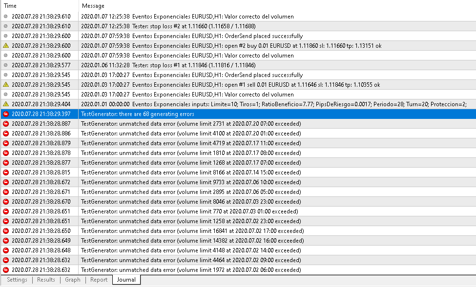Image resolution: width=476 pixels, height=287 pixels.
Task: Sort by the Time column header
Action: point(10,6)
